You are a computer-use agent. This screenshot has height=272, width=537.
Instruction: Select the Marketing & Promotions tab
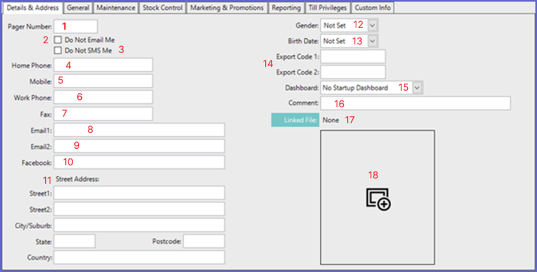(227, 8)
